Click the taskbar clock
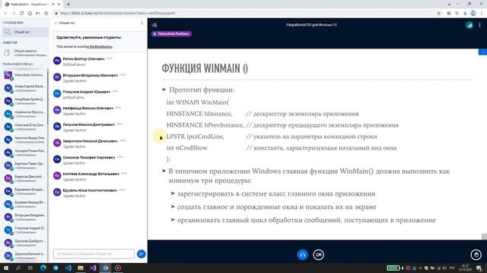This screenshot has width=487, height=273. click(x=465, y=268)
